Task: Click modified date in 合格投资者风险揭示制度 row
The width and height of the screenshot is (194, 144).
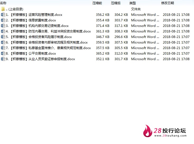Action: pyautogui.click(x=176, y=37)
